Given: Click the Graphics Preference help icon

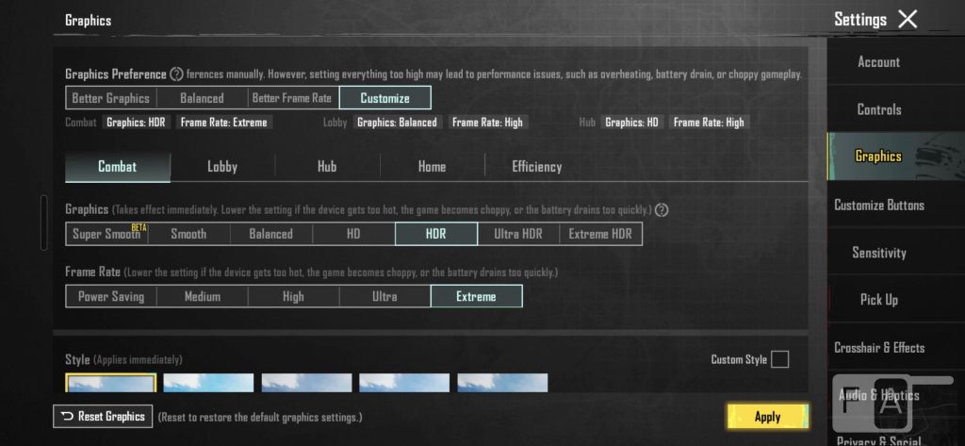Looking at the screenshot, I should pos(176,74).
